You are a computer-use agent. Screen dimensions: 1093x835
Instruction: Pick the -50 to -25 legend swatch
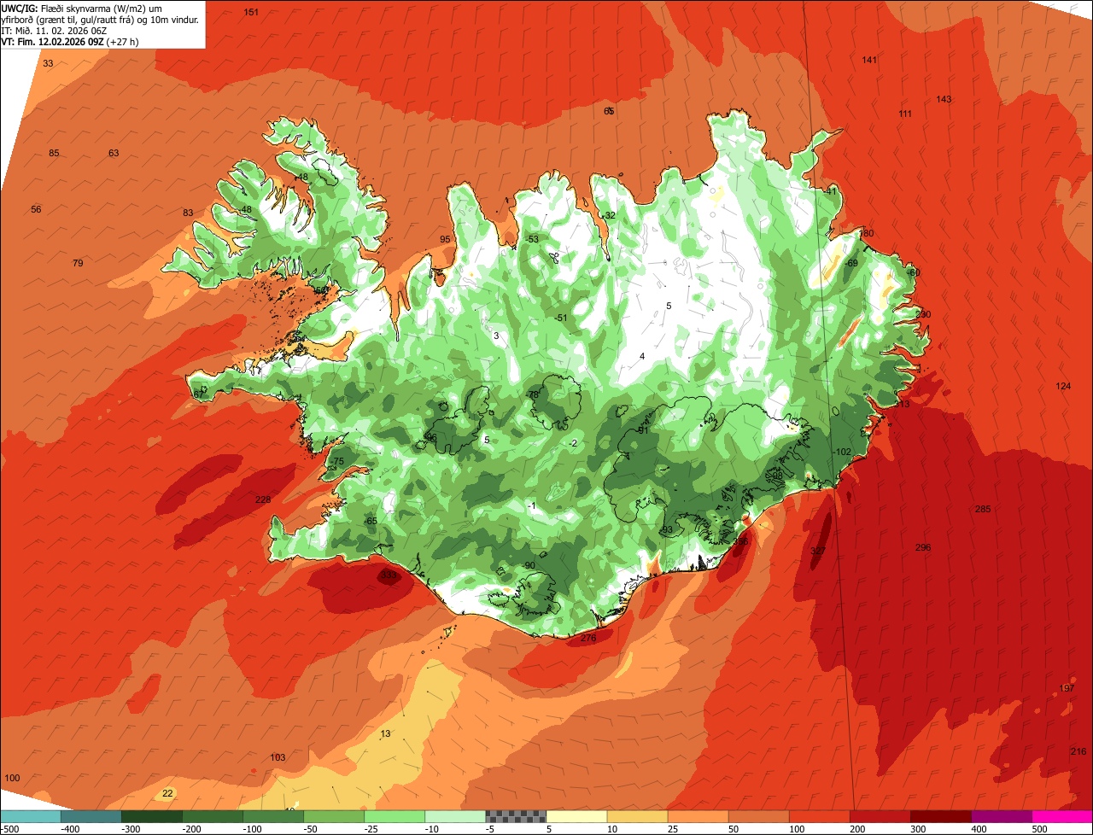[334, 816]
